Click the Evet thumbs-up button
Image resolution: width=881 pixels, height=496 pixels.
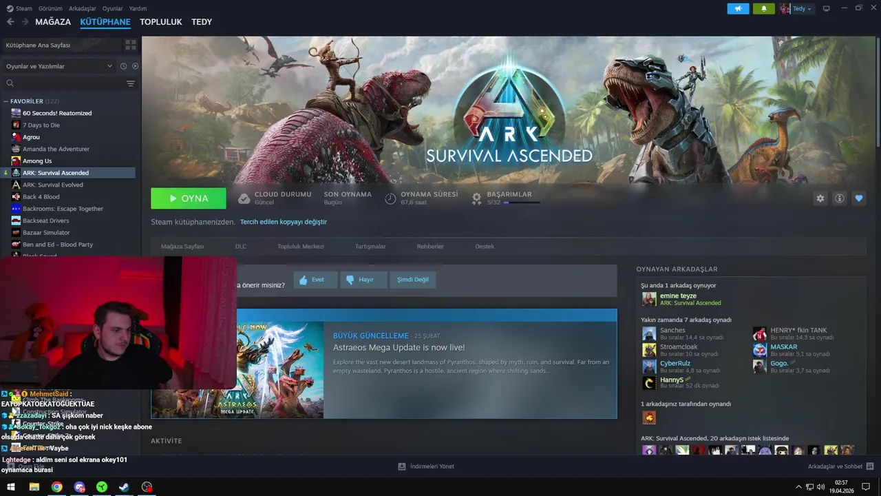click(315, 280)
